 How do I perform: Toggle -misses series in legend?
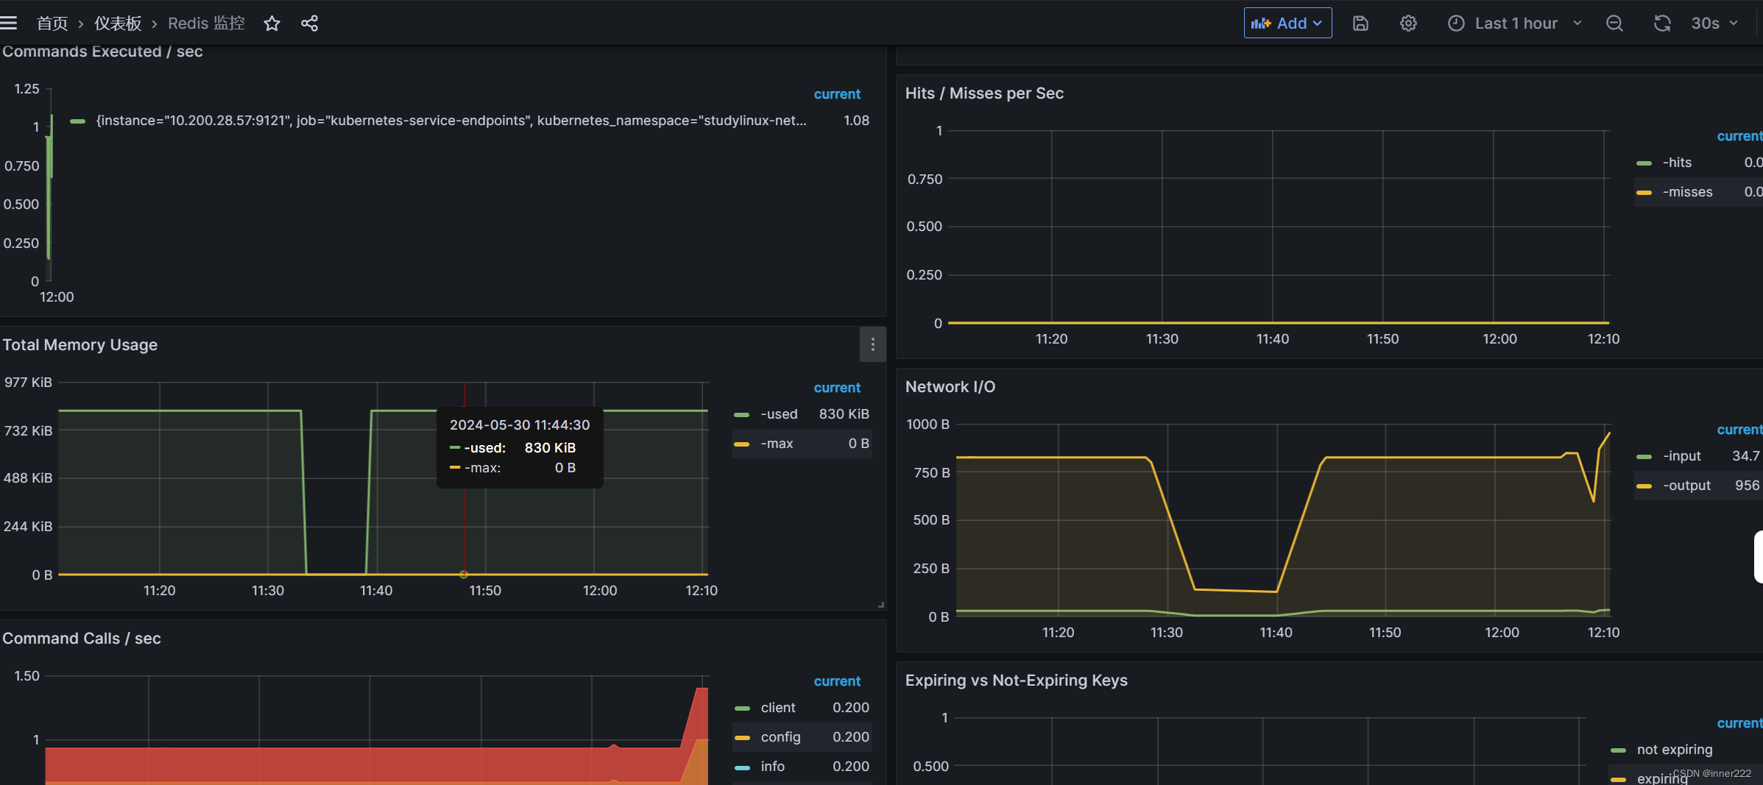(1687, 192)
